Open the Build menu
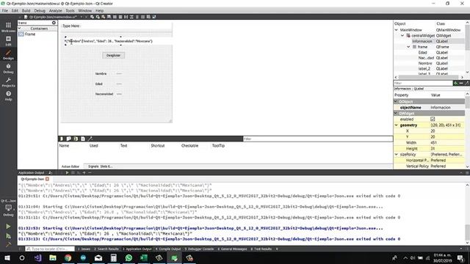Screen dimensions: 470x264 26,10
